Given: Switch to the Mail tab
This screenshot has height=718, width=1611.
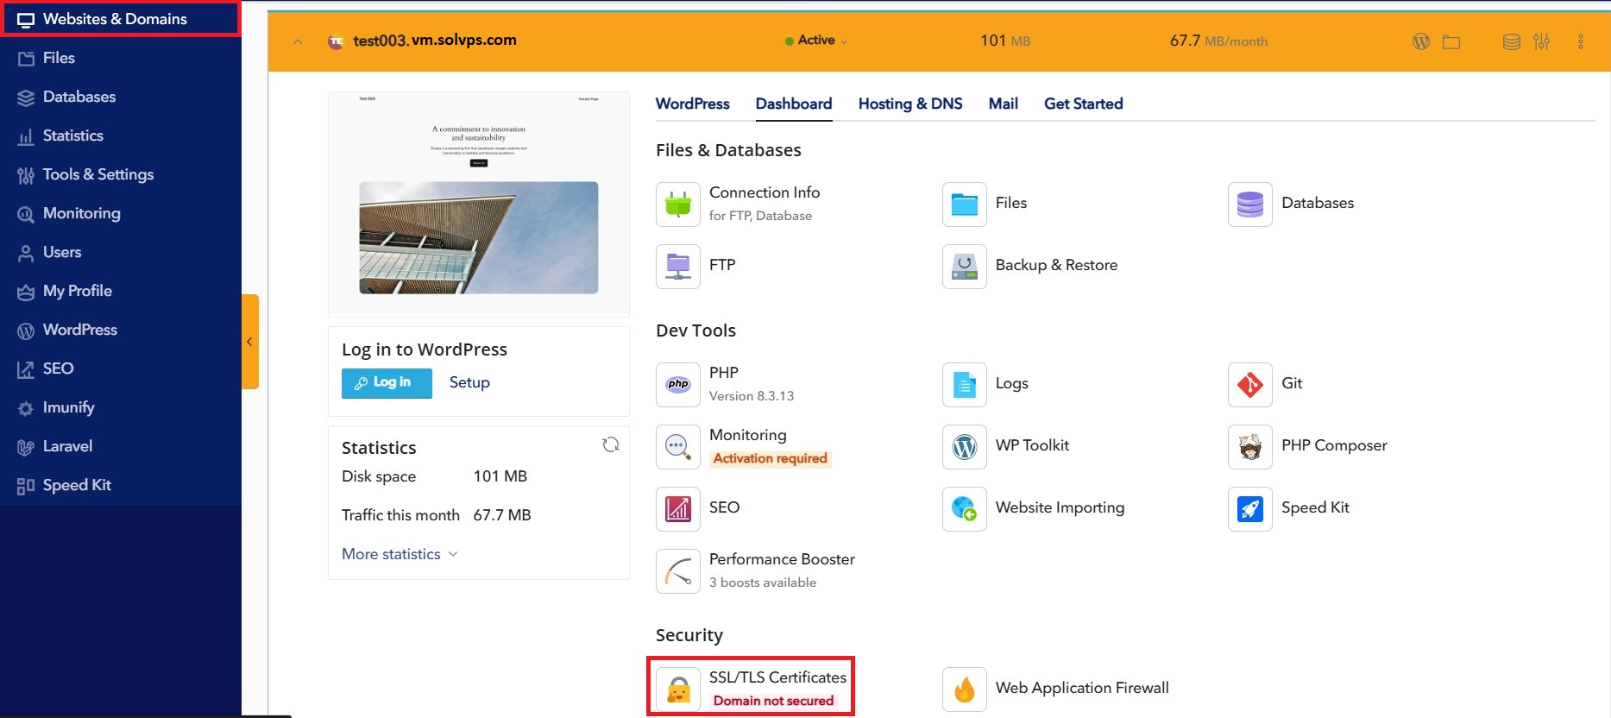Looking at the screenshot, I should (1004, 104).
